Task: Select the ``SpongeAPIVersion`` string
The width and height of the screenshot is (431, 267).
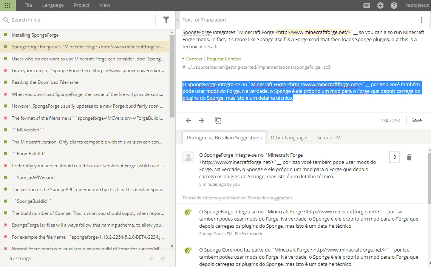Action: (x=84, y=177)
